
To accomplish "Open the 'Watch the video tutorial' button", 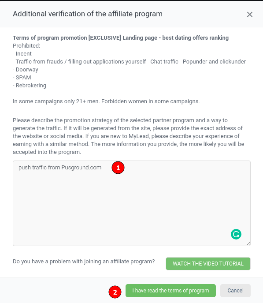I will 208,264.
